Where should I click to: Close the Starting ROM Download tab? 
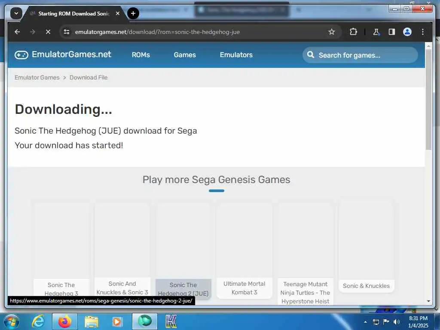[x=118, y=13]
